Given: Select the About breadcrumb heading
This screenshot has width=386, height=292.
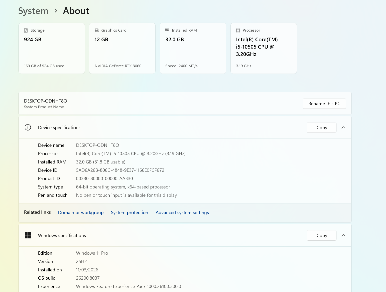Looking at the screenshot, I should click(76, 11).
